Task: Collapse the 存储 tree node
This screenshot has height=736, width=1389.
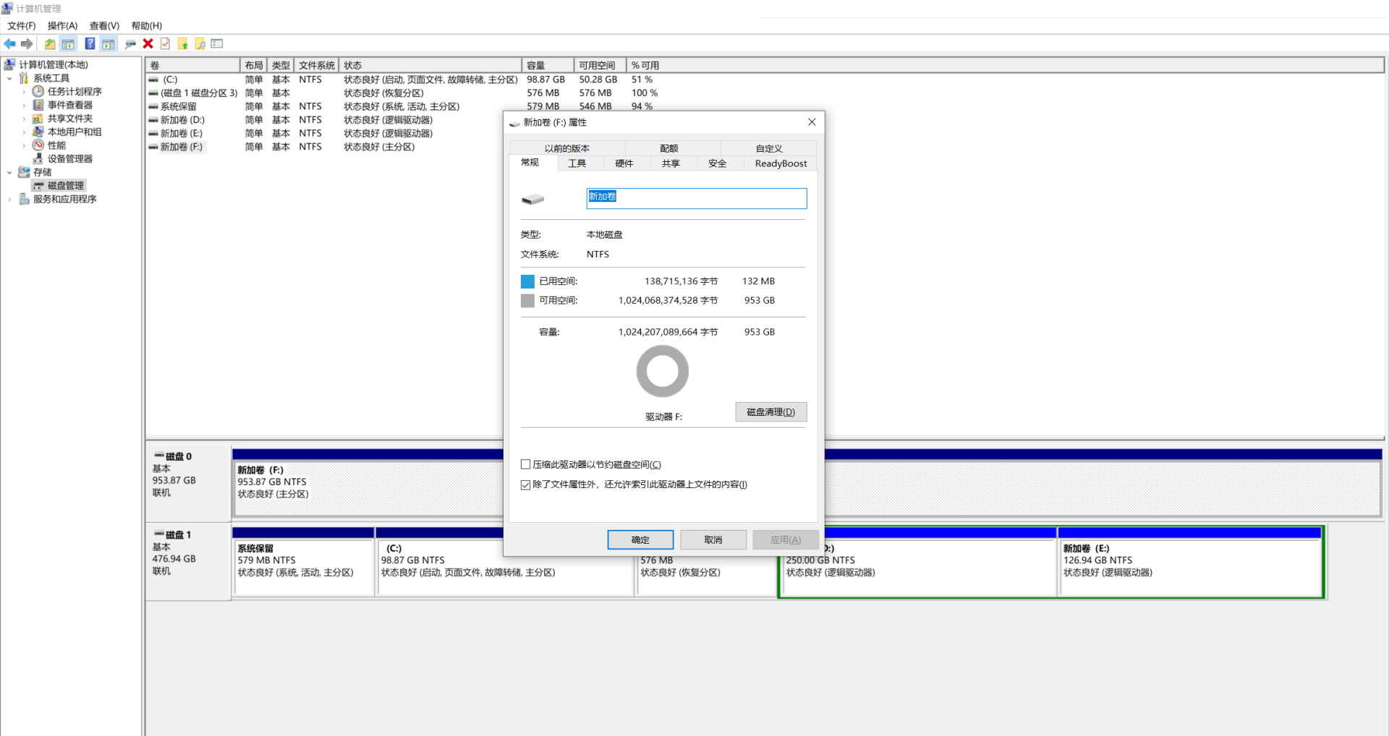Action: pyautogui.click(x=9, y=172)
